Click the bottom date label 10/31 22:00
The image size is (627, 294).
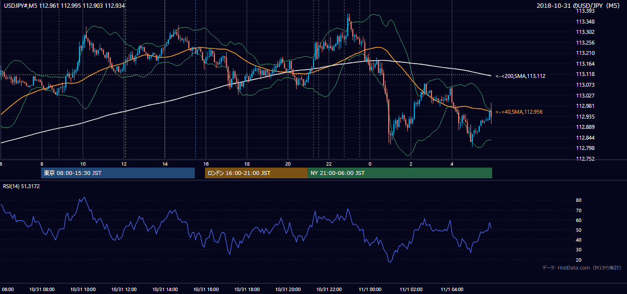click(x=329, y=290)
